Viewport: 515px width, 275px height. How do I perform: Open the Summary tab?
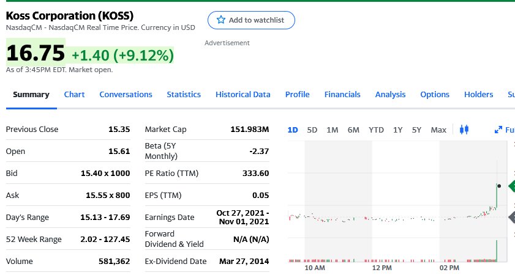pos(31,94)
